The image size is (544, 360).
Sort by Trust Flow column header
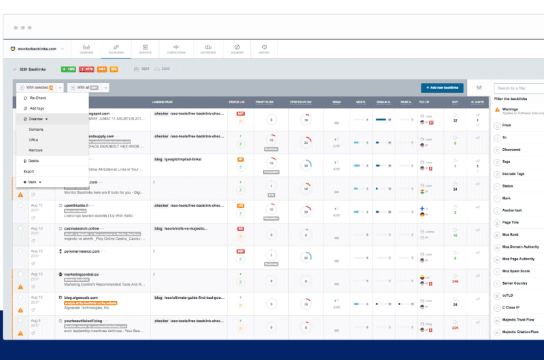[265, 102]
